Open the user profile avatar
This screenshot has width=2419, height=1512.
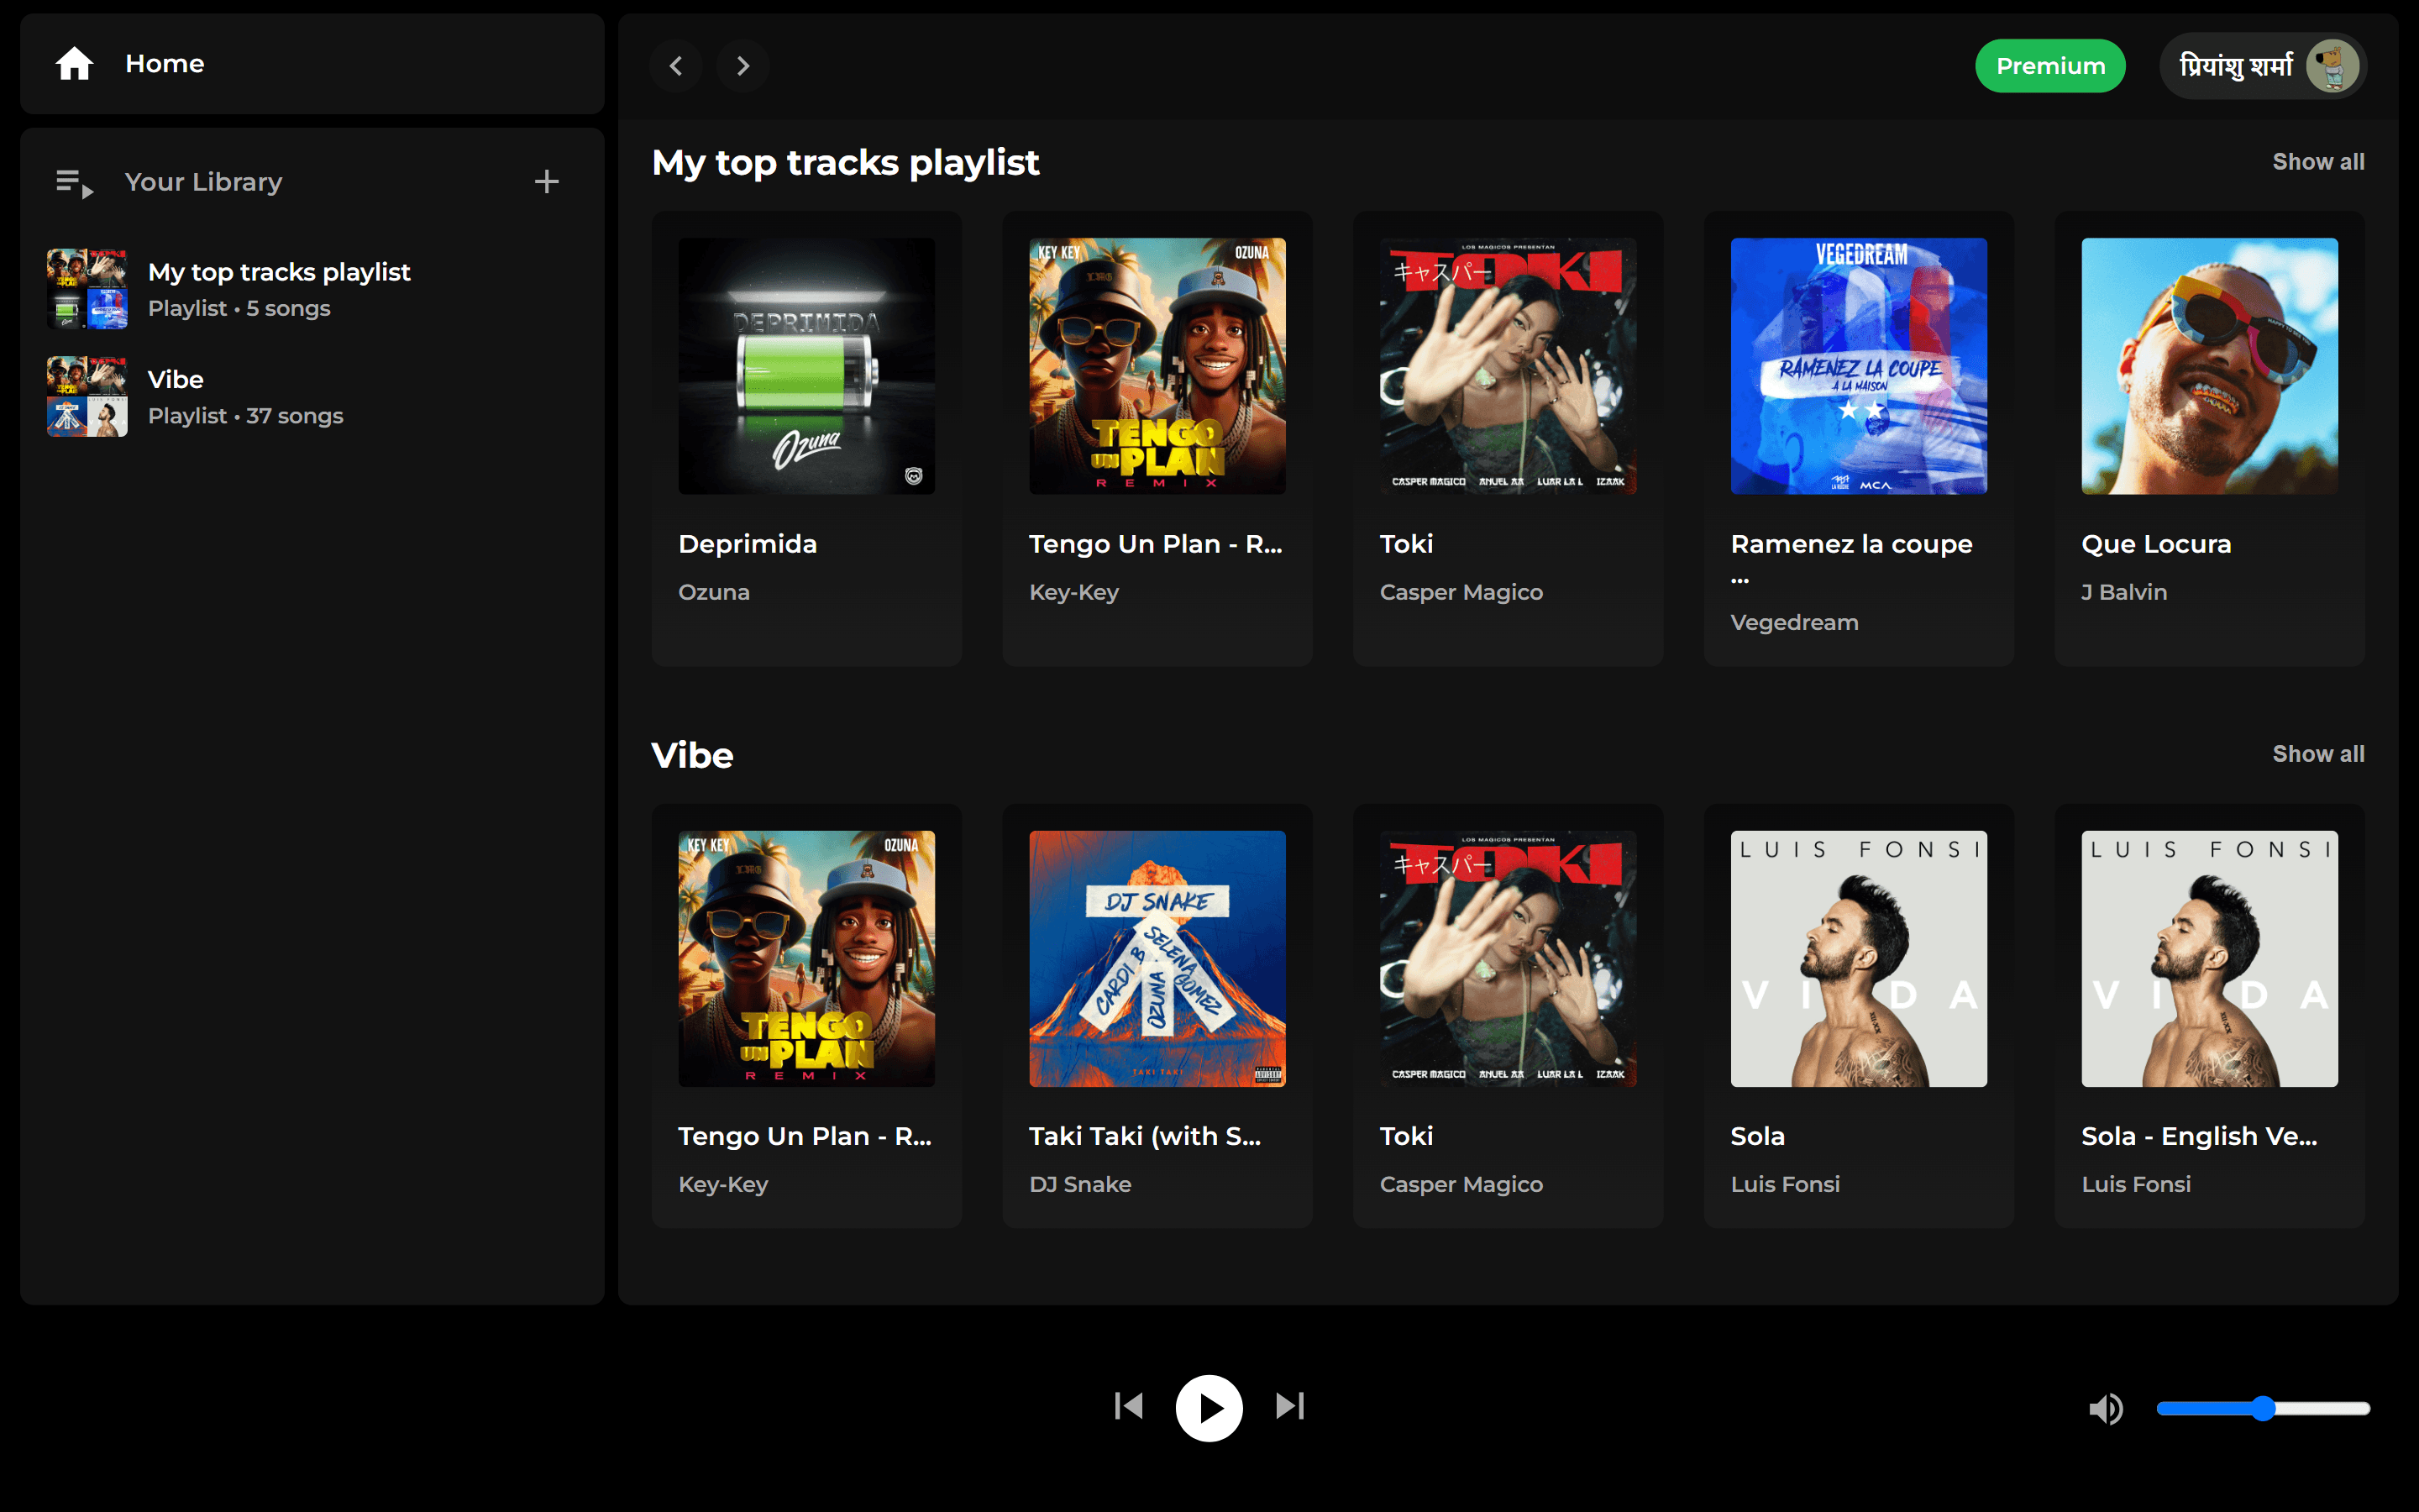click(x=2332, y=66)
